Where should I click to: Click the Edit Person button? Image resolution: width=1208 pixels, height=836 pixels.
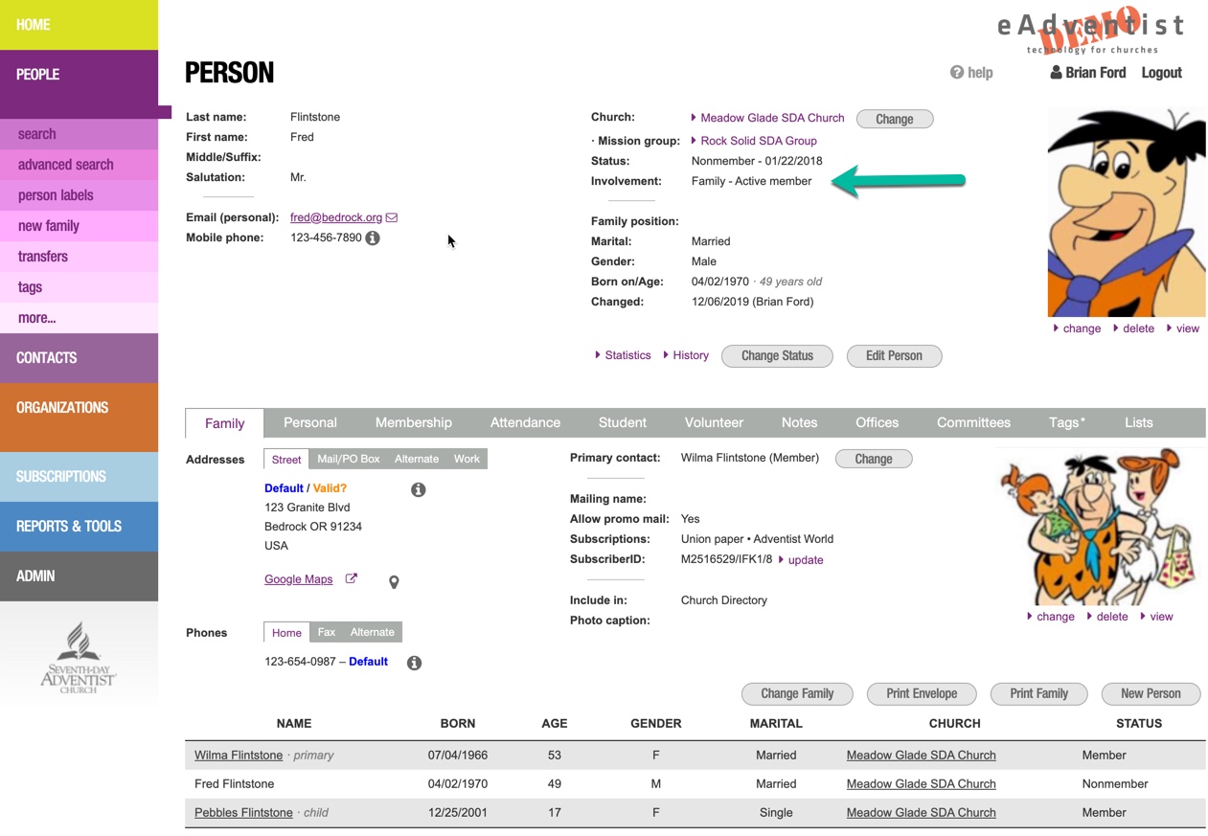click(894, 355)
